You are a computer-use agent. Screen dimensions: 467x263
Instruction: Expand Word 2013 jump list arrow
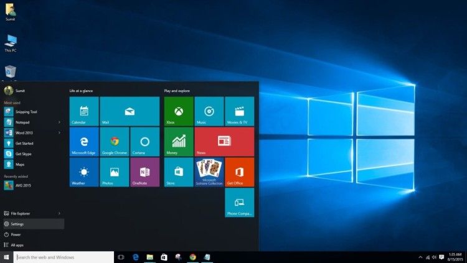pyautogui.click(x=59, y=132)
